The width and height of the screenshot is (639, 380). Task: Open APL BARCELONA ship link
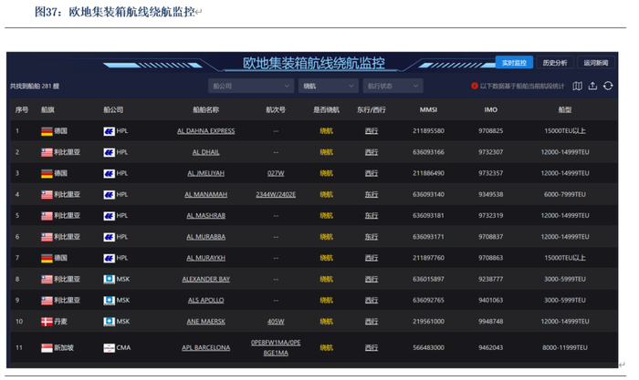tap(205, 348)
